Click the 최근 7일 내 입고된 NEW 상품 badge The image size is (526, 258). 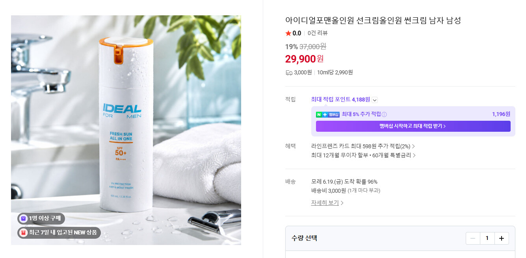pos(59,232)
